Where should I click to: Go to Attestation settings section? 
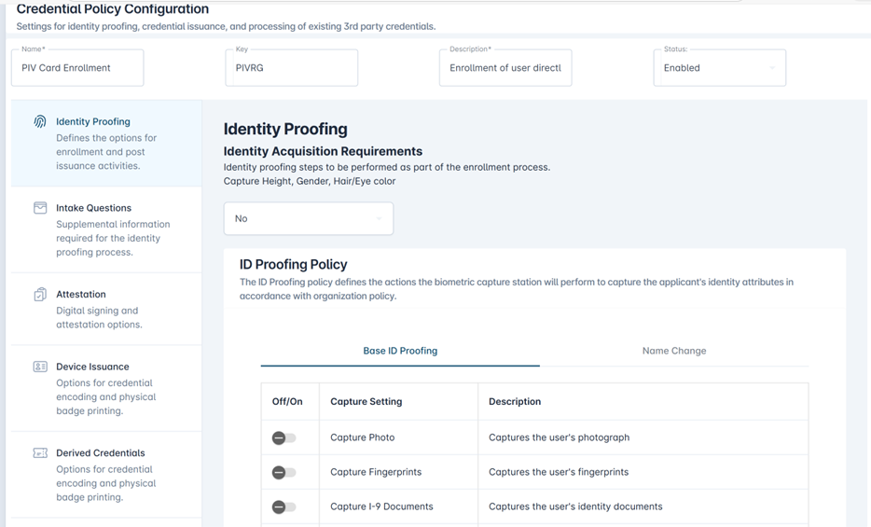click(81, 295)
